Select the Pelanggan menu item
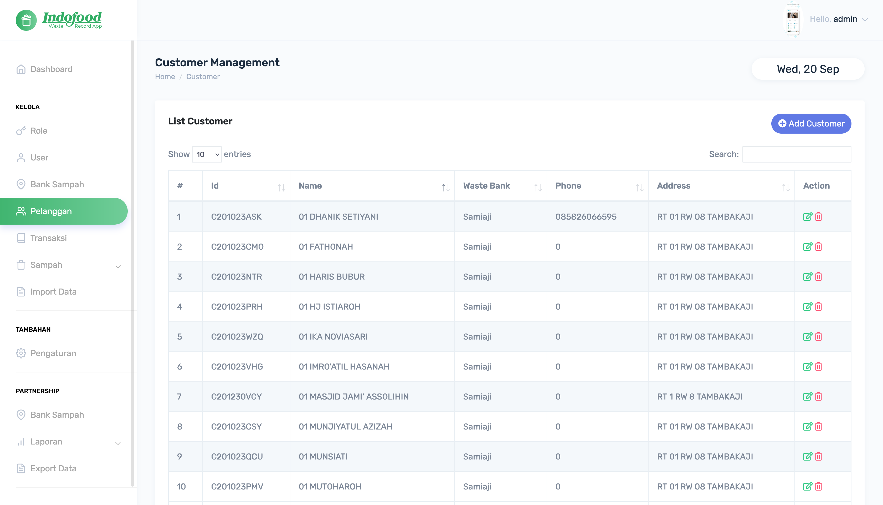The image size is (883, 505). point(64,211)
